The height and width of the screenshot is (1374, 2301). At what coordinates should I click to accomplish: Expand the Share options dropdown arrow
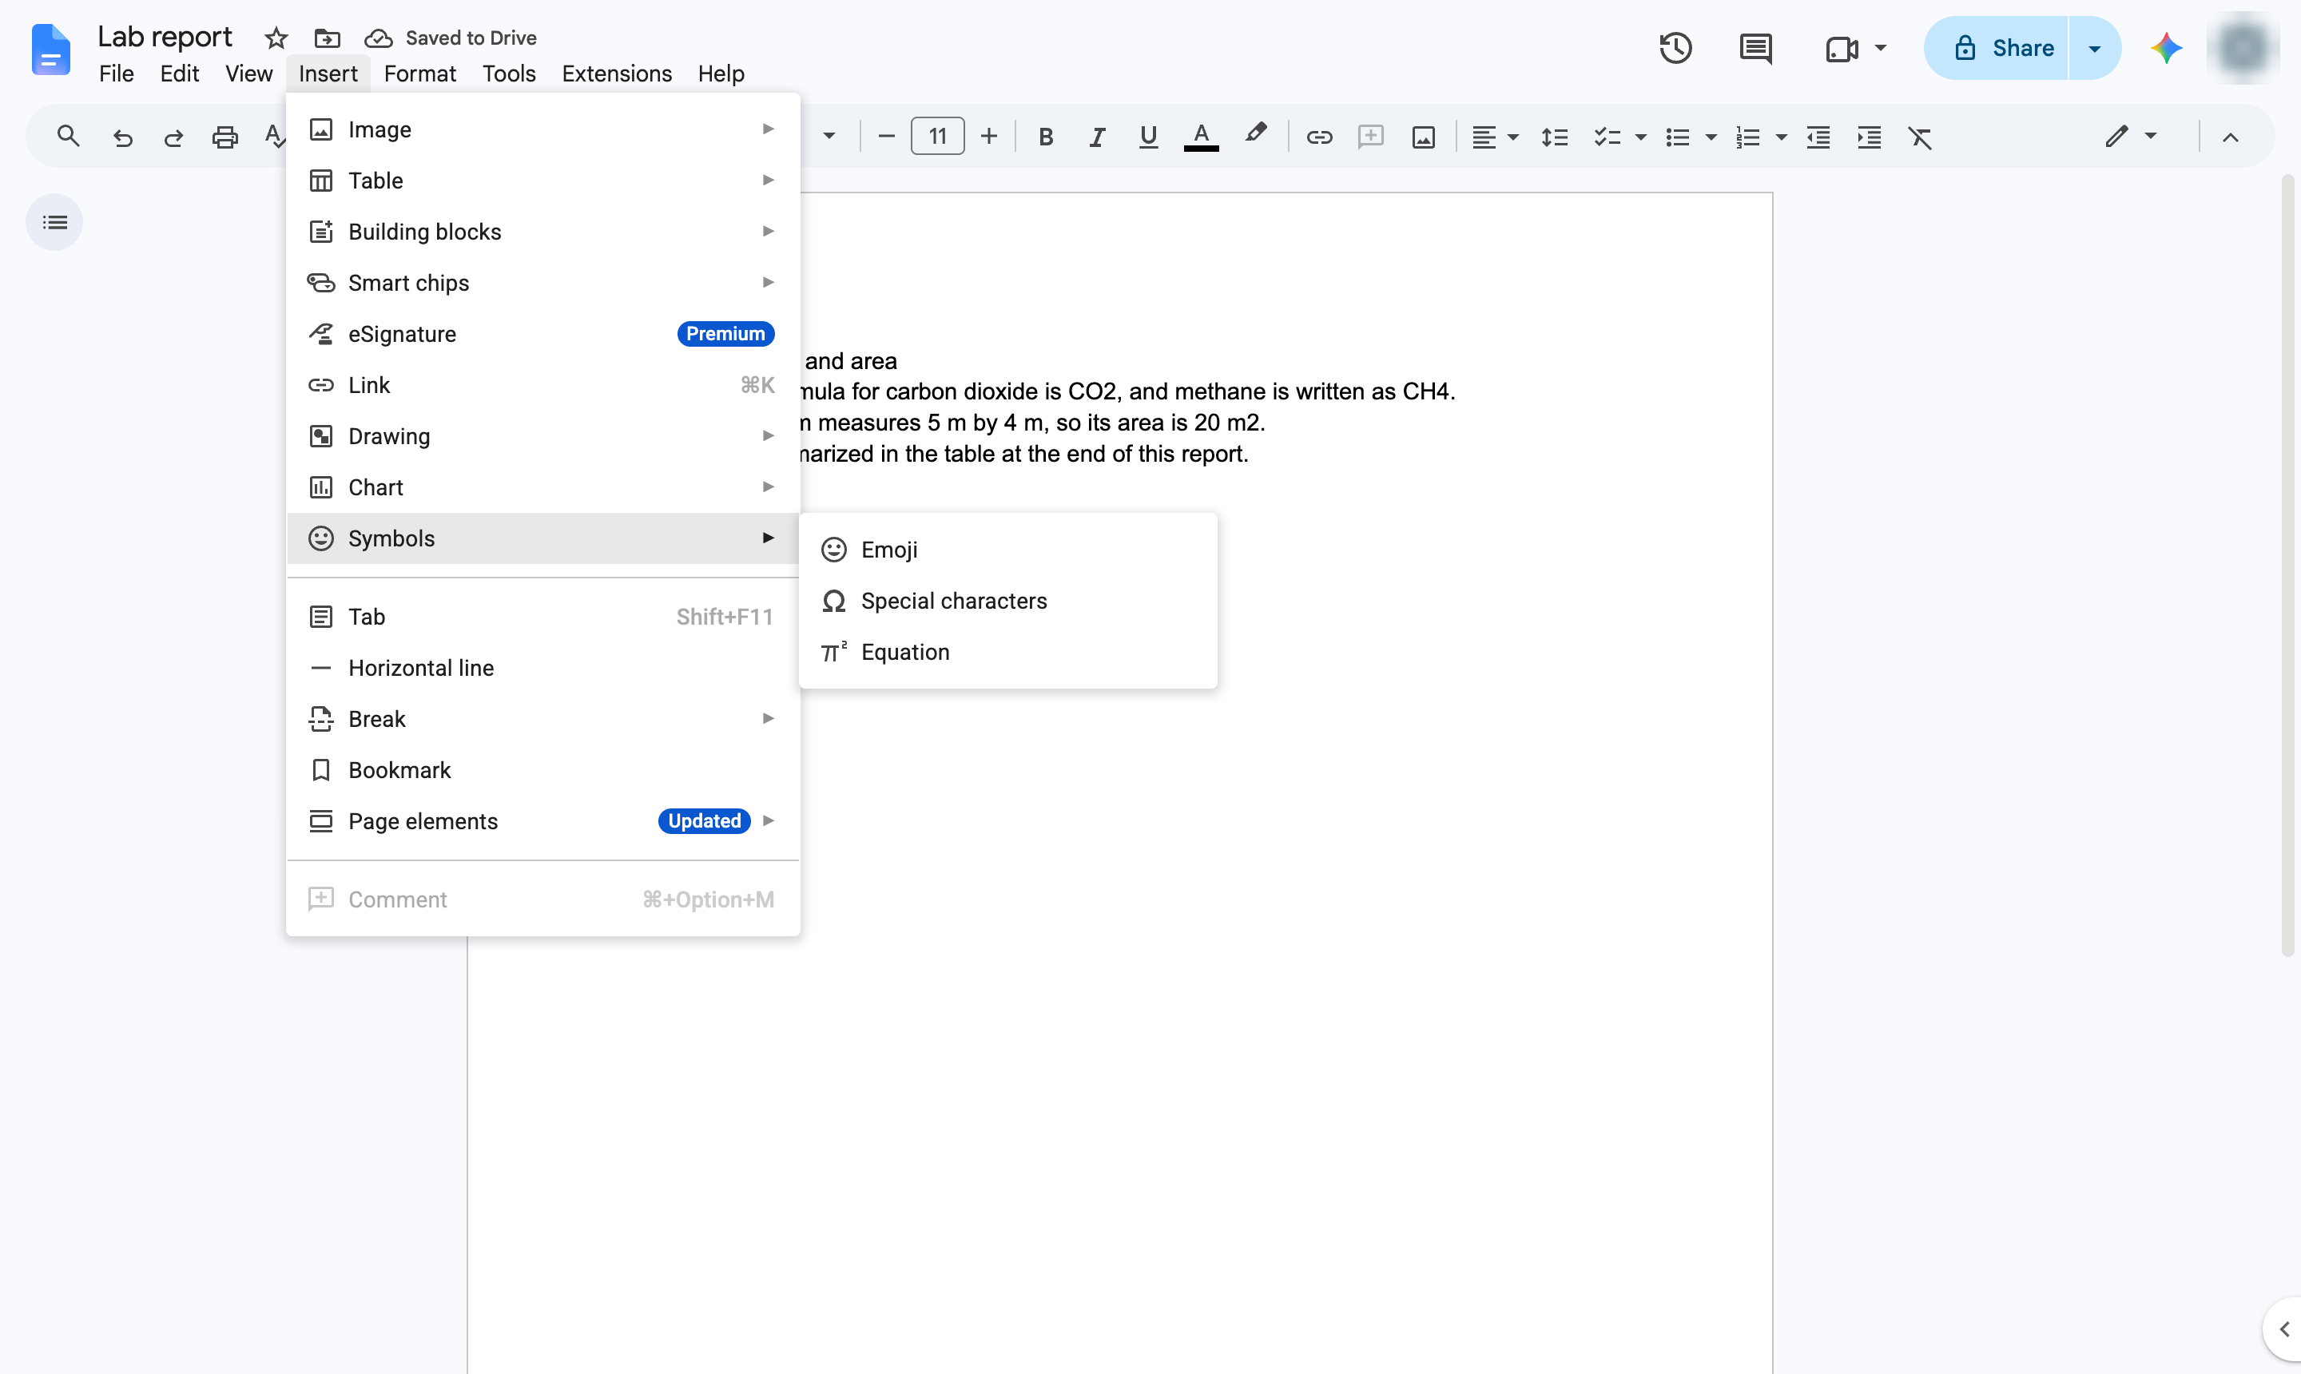click(x=2095, y=48)
